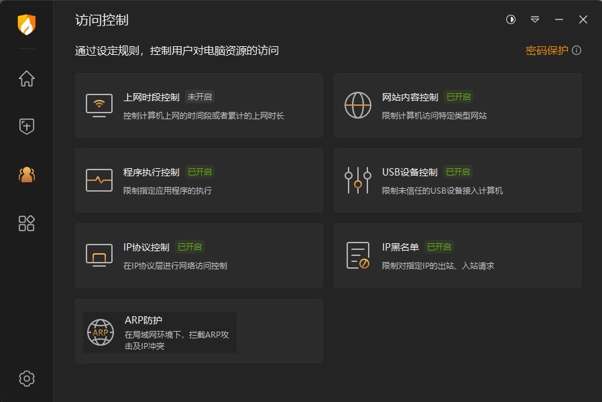
Task: Open the security tools grid icon
Action: coord(27,223)
